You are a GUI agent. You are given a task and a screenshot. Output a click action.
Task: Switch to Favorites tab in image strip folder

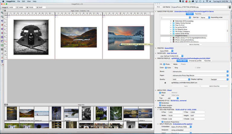198,14
